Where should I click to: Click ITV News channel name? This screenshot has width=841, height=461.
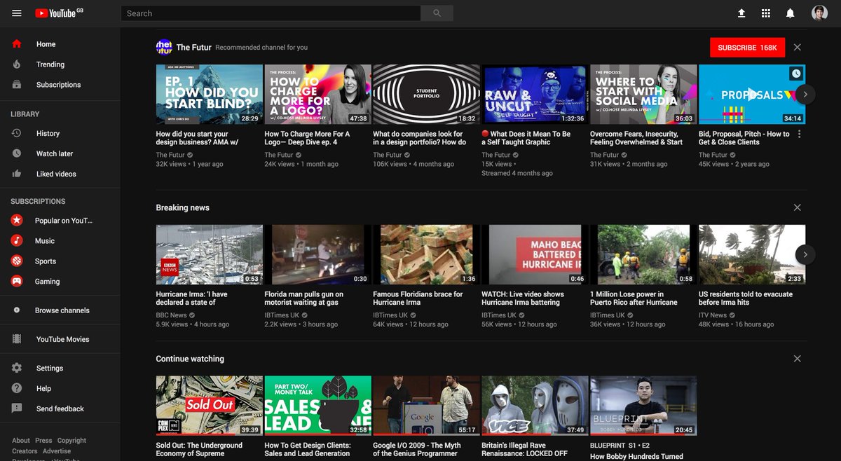click(x=713, y=315)
